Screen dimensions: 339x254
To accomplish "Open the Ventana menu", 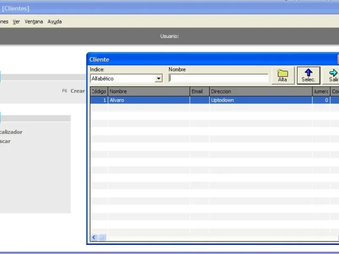I will click(34, 22).
